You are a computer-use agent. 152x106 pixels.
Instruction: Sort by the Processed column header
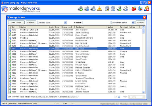coord(68,27)
